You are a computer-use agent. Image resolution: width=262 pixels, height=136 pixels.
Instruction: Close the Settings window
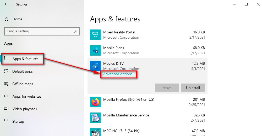pyautogui.click(x=258, y=4)
